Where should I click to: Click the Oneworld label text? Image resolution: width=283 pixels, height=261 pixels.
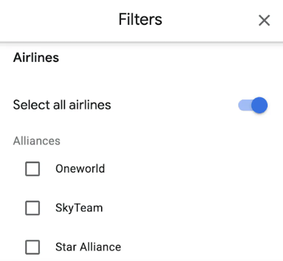[x=80, y=169]
